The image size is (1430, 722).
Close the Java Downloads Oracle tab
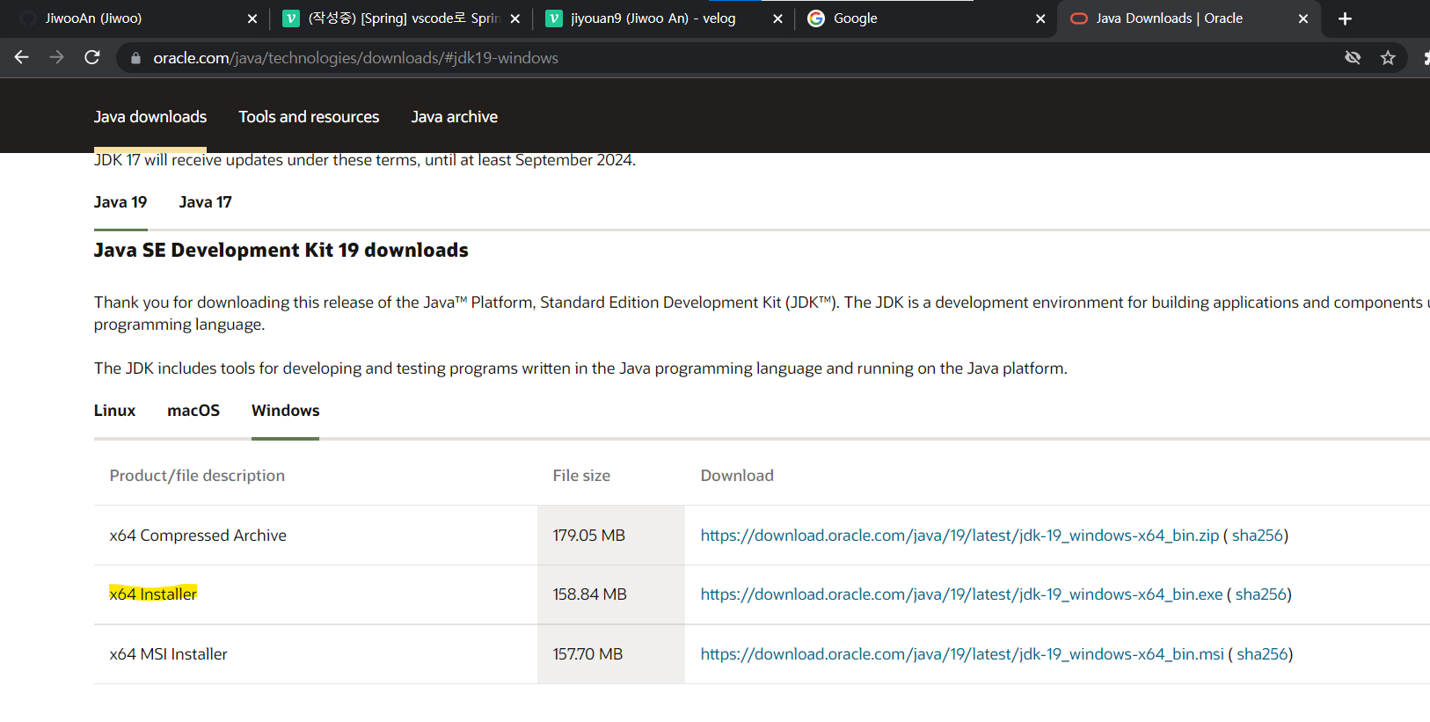[1303, 18]
